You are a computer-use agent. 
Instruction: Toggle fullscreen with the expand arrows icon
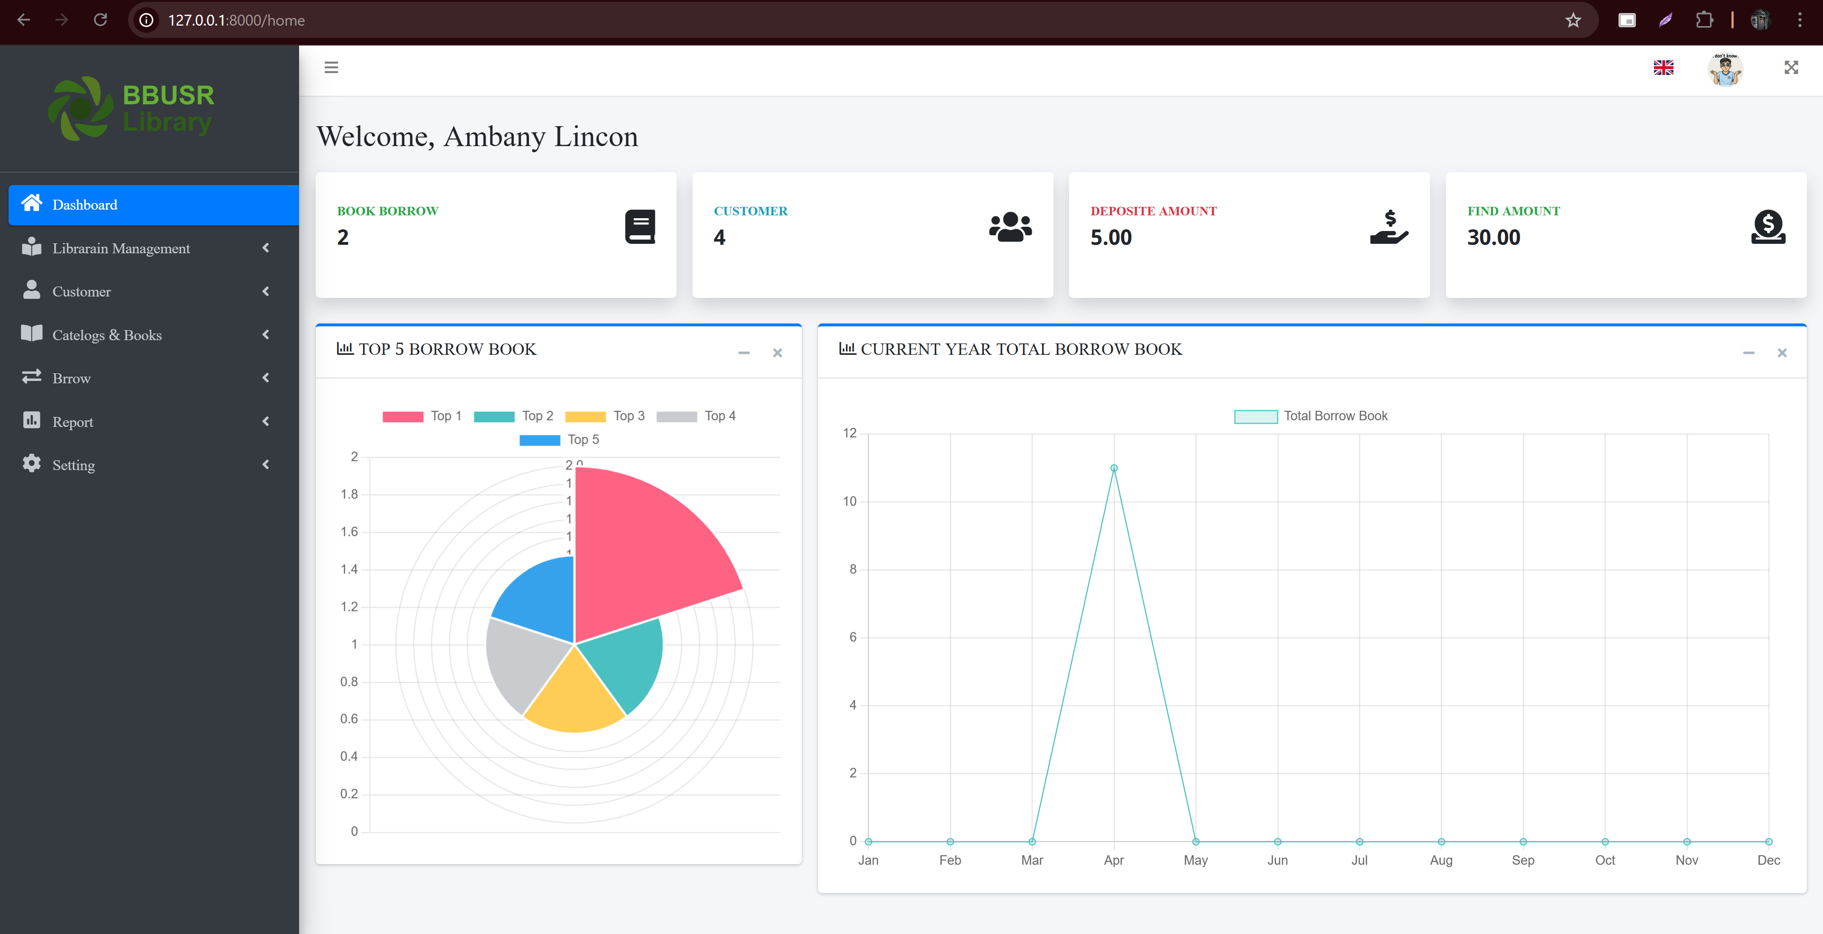[x=1790, y=68]
